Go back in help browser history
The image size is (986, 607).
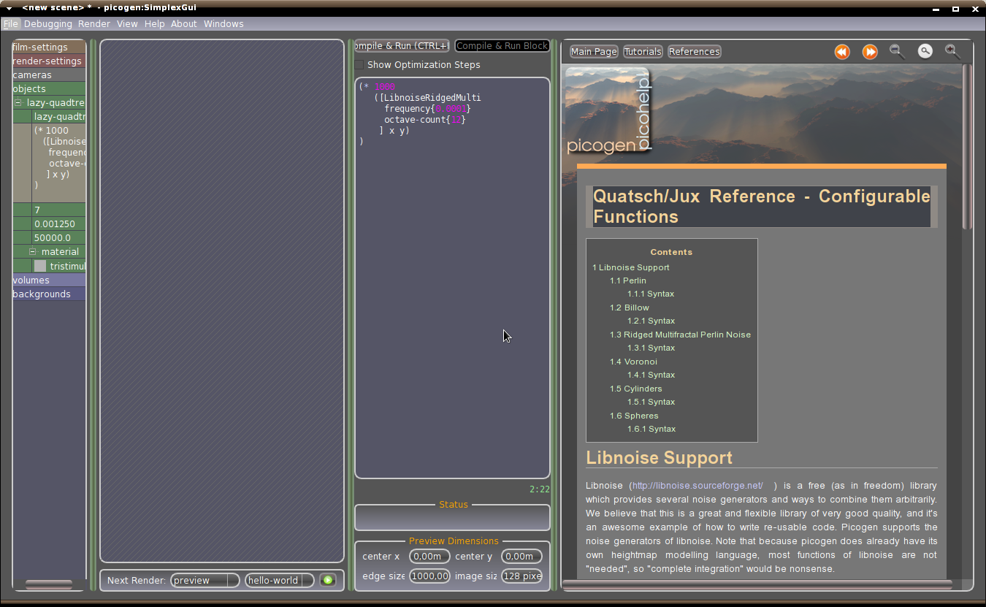point(842,52)
